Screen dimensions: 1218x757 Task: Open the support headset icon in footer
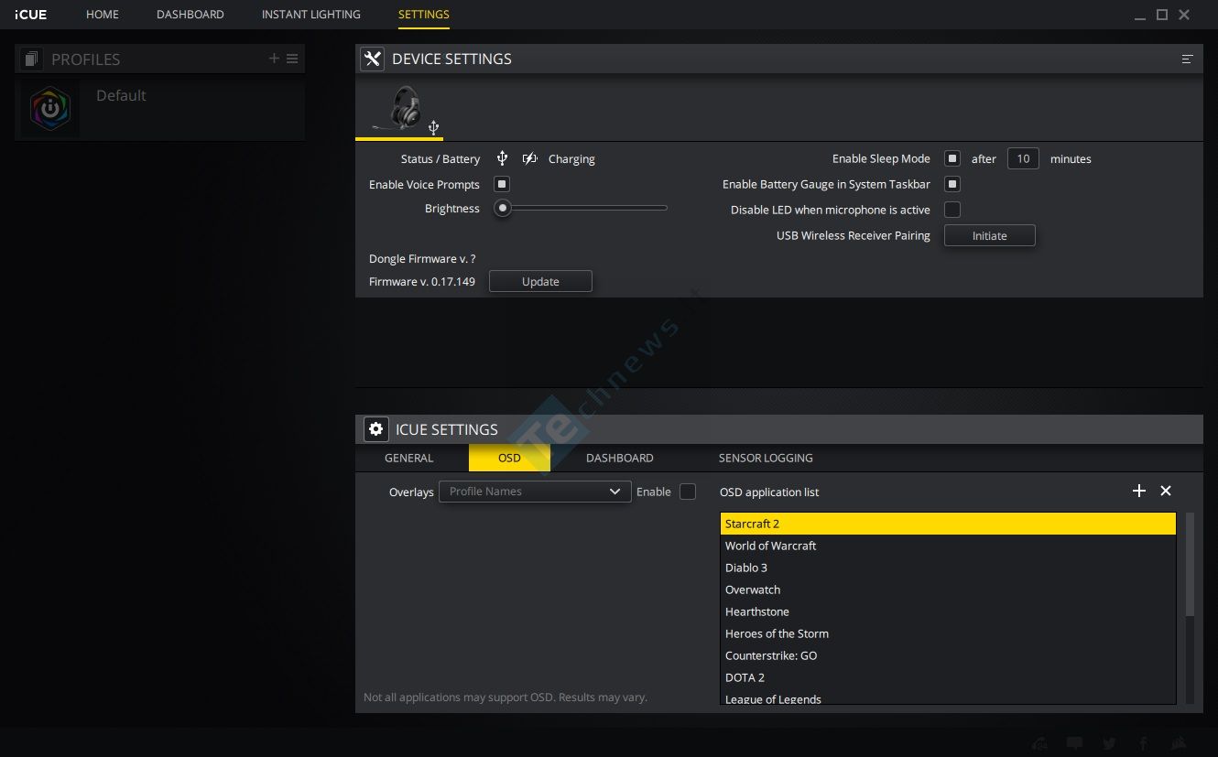click(x=1040, y=743)
